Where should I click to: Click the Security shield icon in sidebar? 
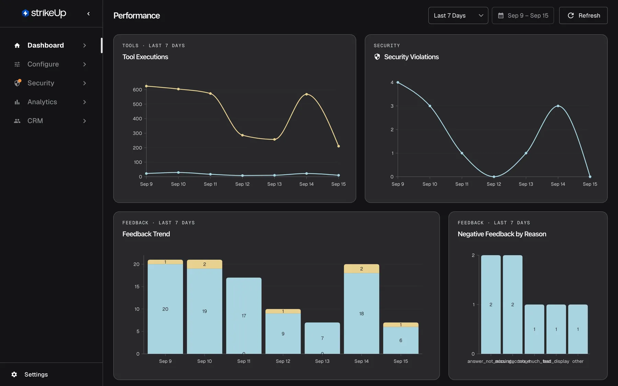click(x=18, y=83)
